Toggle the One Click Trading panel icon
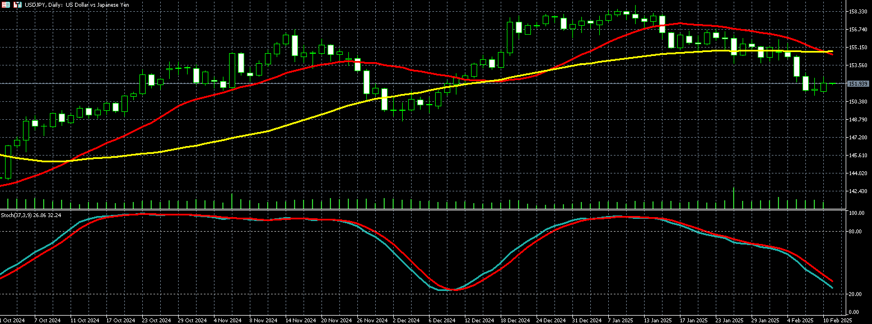872x324 pixels. [6, 4]
